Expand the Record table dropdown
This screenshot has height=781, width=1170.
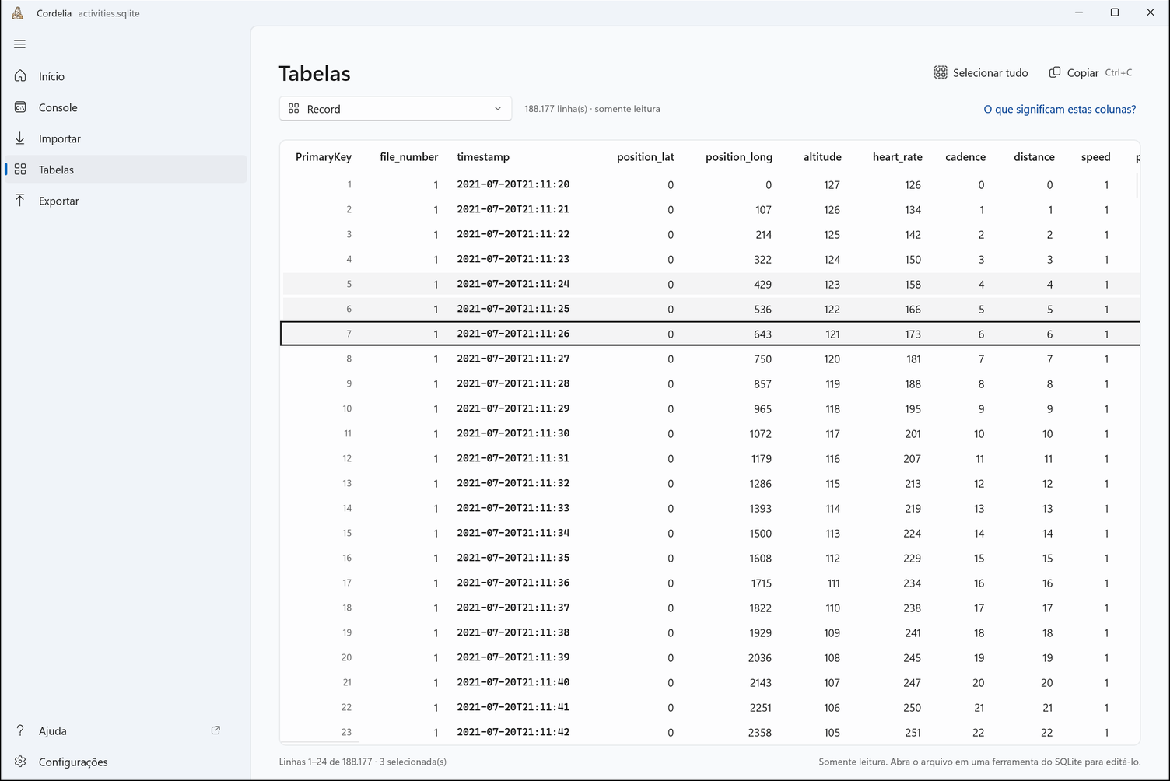[x=395, y=109]
